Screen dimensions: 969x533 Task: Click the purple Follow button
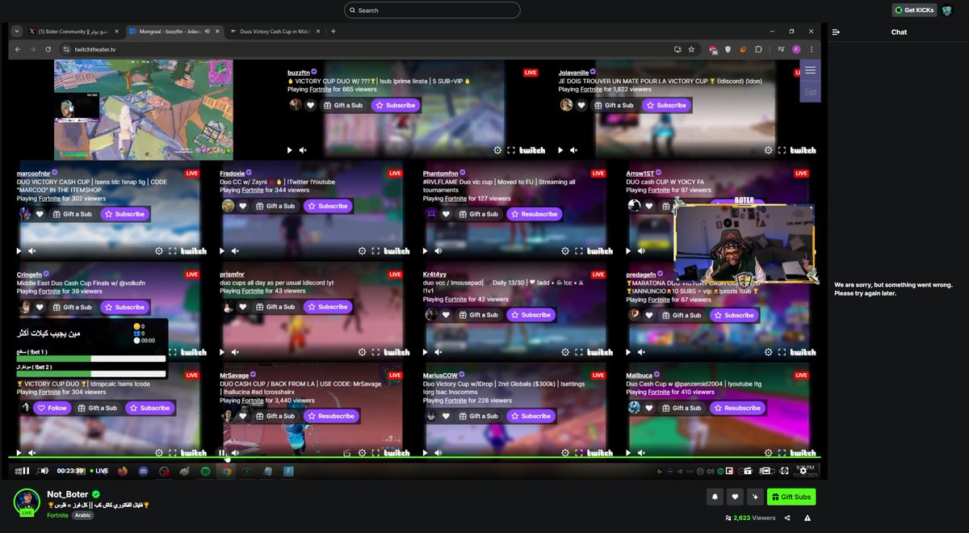pyautogui.click(x=52, y=408)
